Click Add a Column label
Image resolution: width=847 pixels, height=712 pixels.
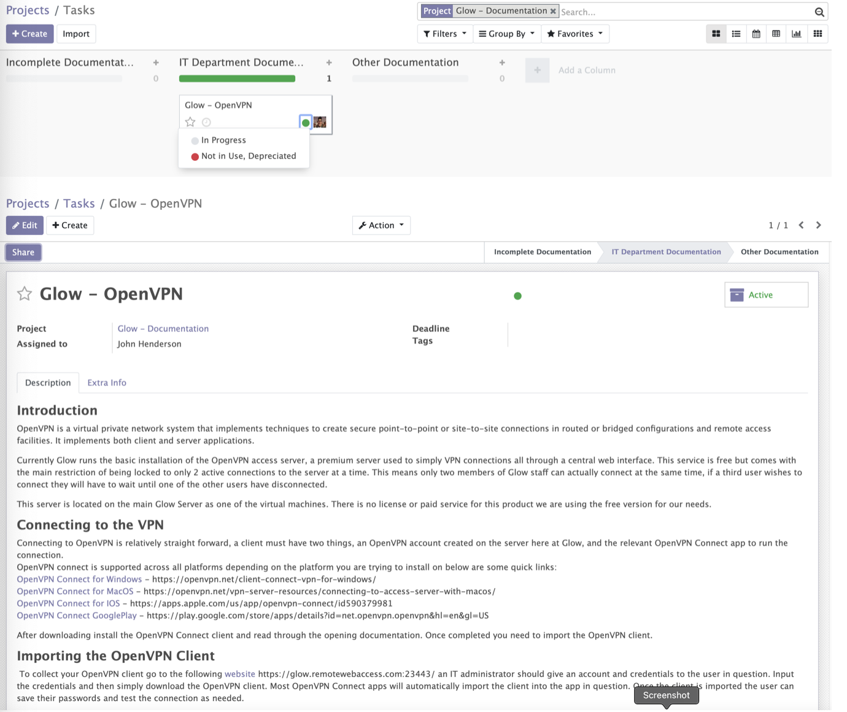pos(587,70)
